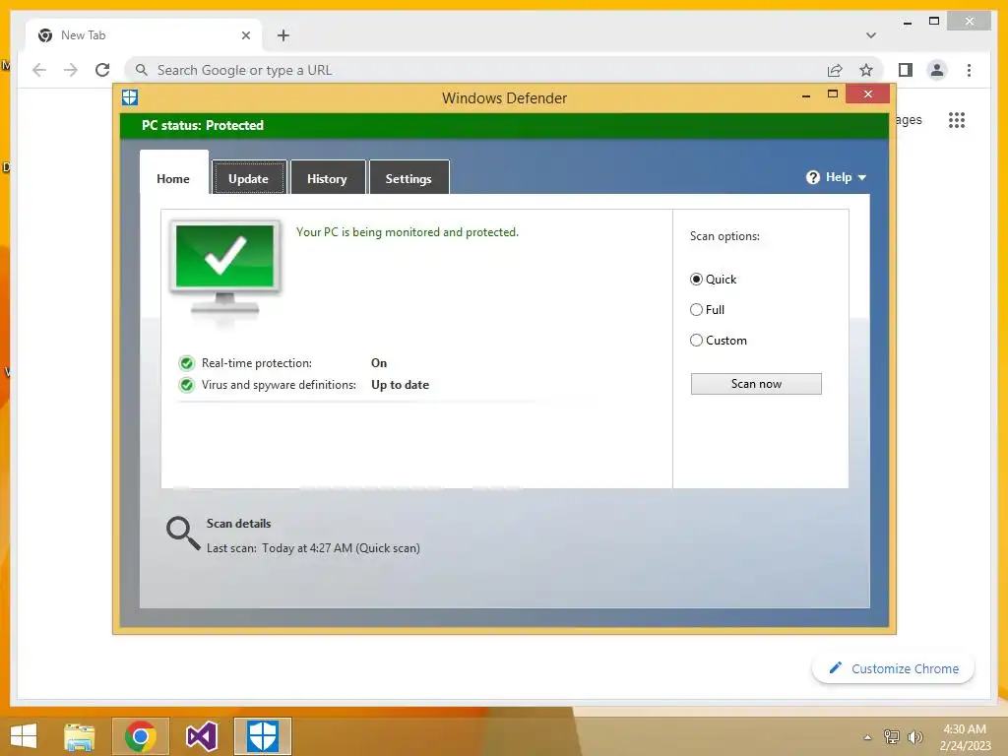Open the Update tab in Windows Defender
Viewport: 1008px width, 756px height.
pyautogui.click(x=249, y=178)
